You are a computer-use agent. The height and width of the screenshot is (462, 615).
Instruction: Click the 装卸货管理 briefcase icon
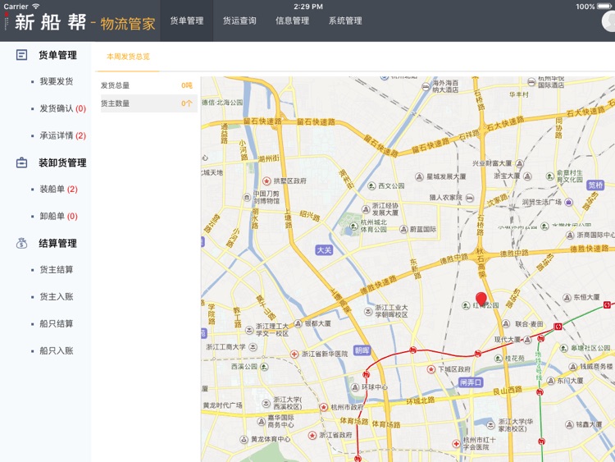(21, 162)
